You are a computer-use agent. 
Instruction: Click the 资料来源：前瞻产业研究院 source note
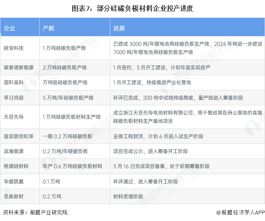coord(35,212)
